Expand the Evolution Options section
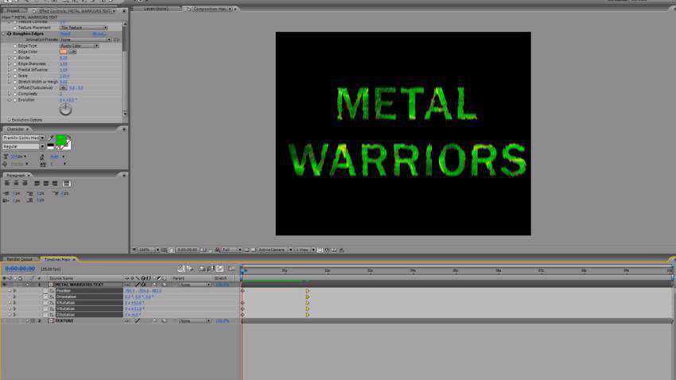 pos(9,120)
